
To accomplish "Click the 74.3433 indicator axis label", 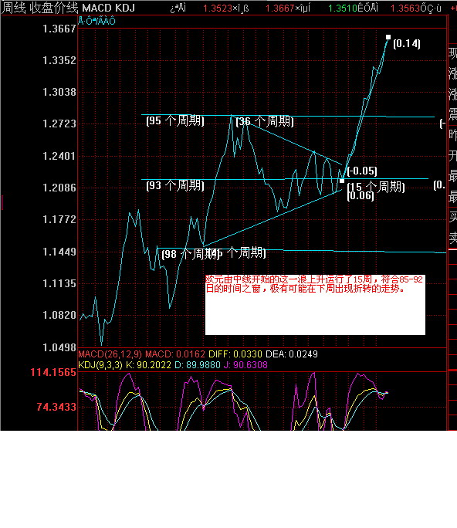I will click(56, 407).
